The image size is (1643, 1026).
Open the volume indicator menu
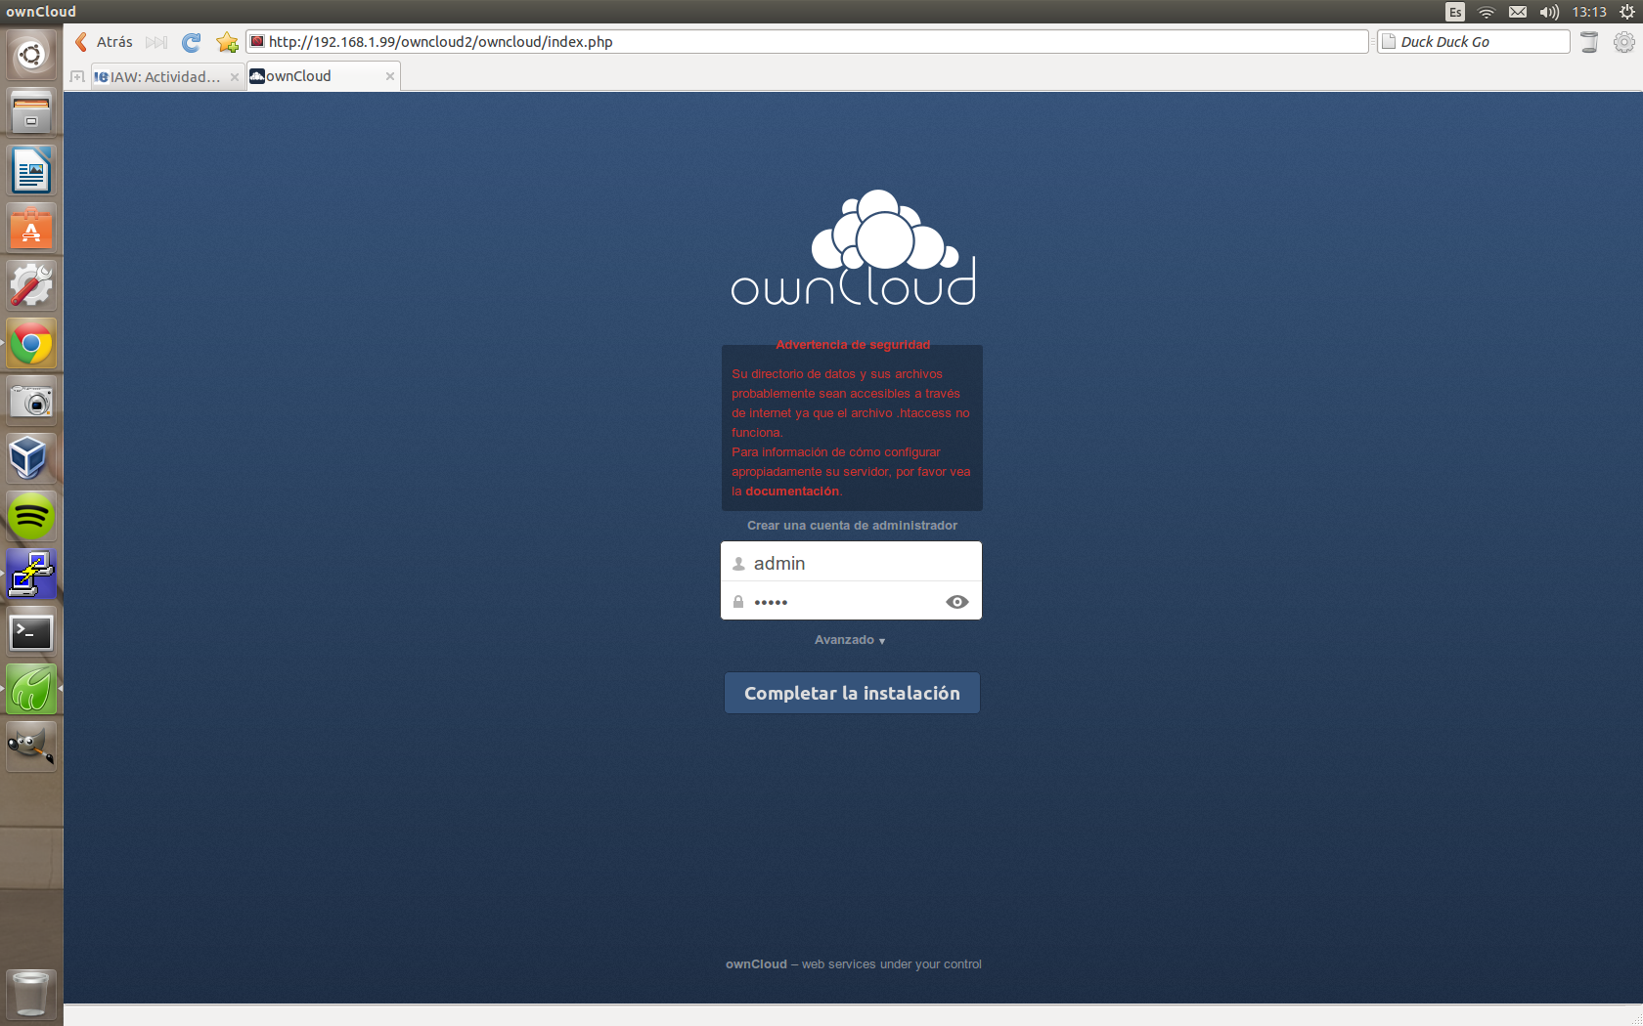1549,12
